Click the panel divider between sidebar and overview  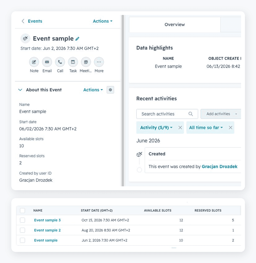tap(123, 101)
